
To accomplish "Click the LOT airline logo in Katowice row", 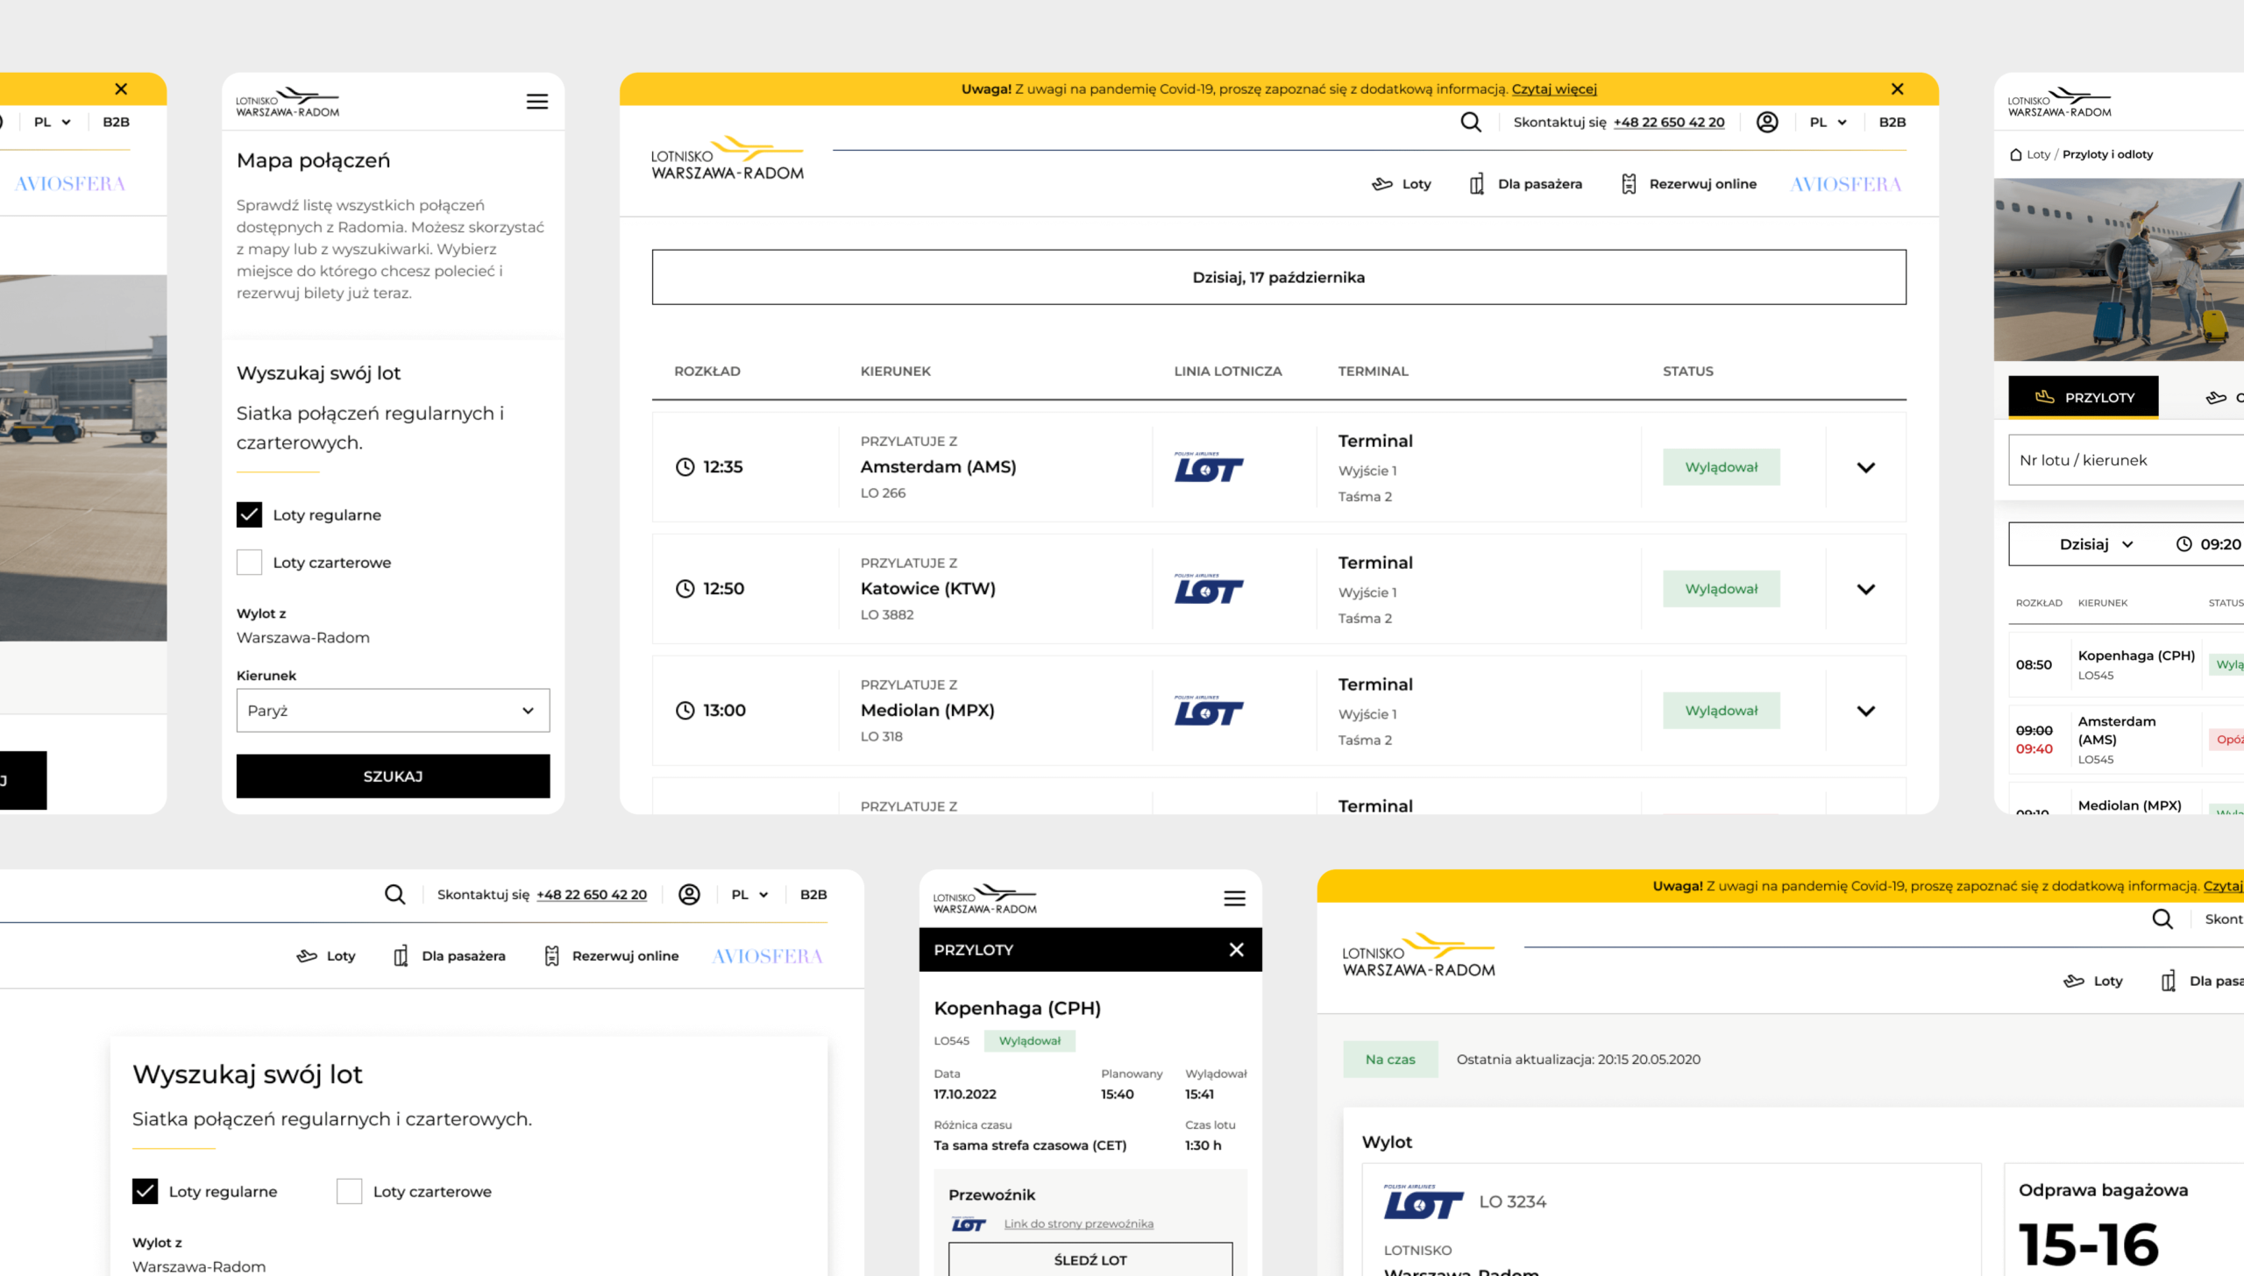I will (1208, 589).
